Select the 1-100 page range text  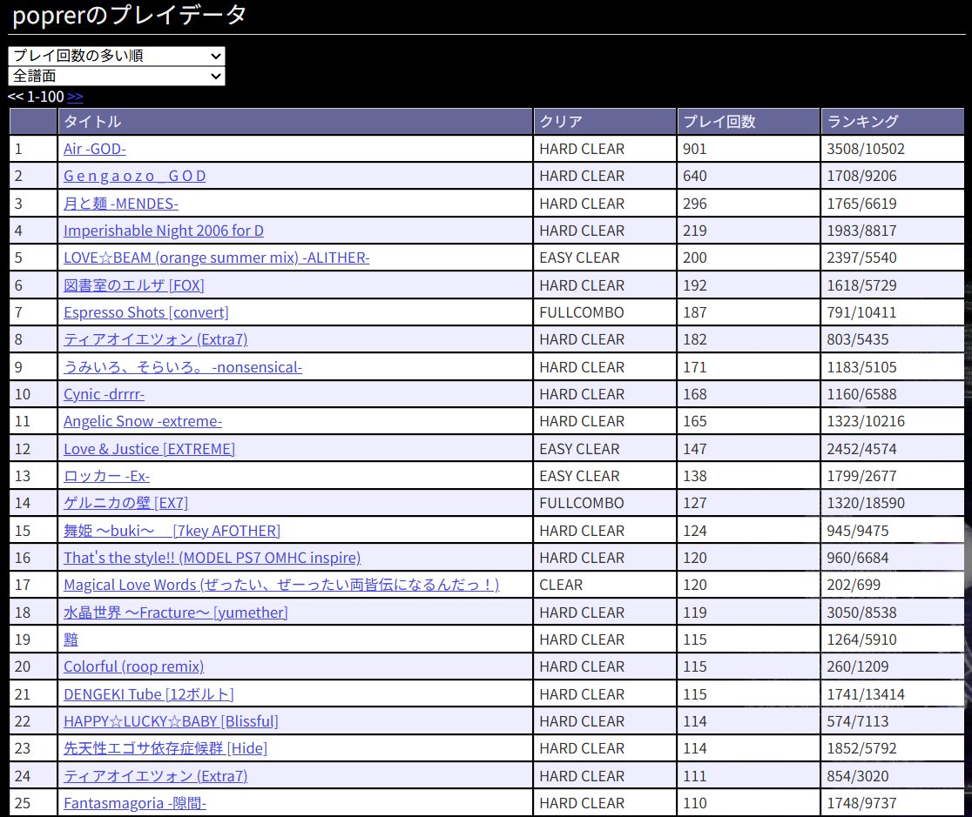coord(45,97)
